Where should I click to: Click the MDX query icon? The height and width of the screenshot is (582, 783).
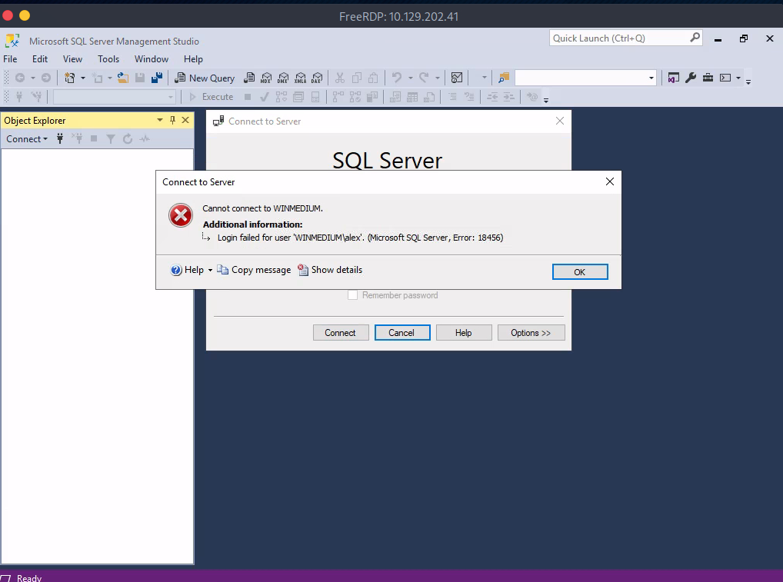click(x=266, y=78)
